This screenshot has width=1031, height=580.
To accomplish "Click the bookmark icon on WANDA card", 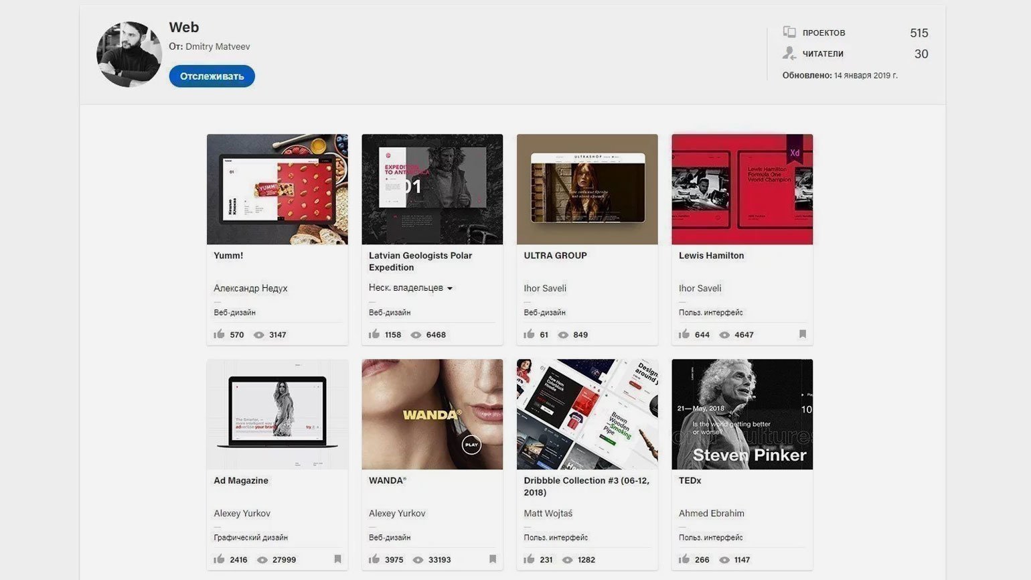I will (492, 559).
